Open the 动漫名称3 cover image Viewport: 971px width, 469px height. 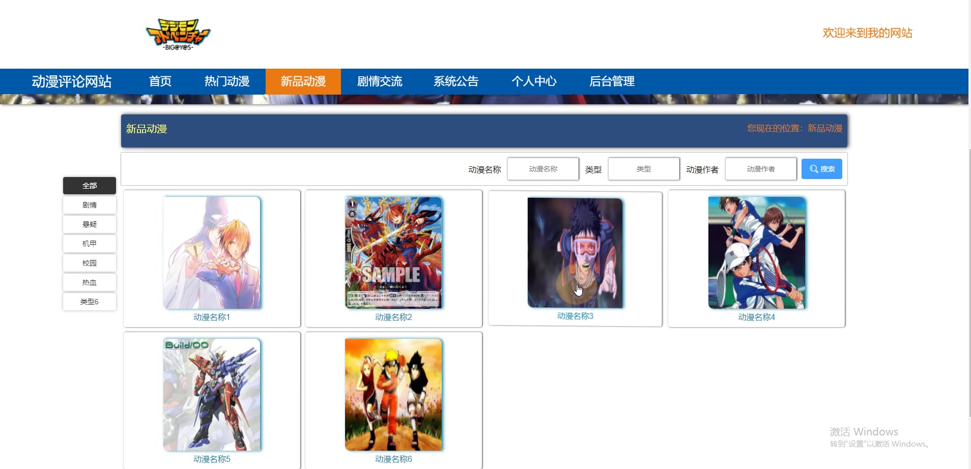(x=575, y=253)
